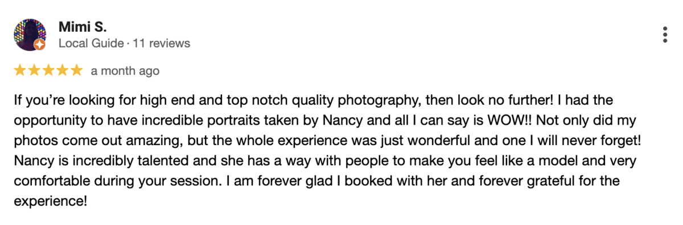
Task: Open the three-dot more options menu
Action: (665, 35)
